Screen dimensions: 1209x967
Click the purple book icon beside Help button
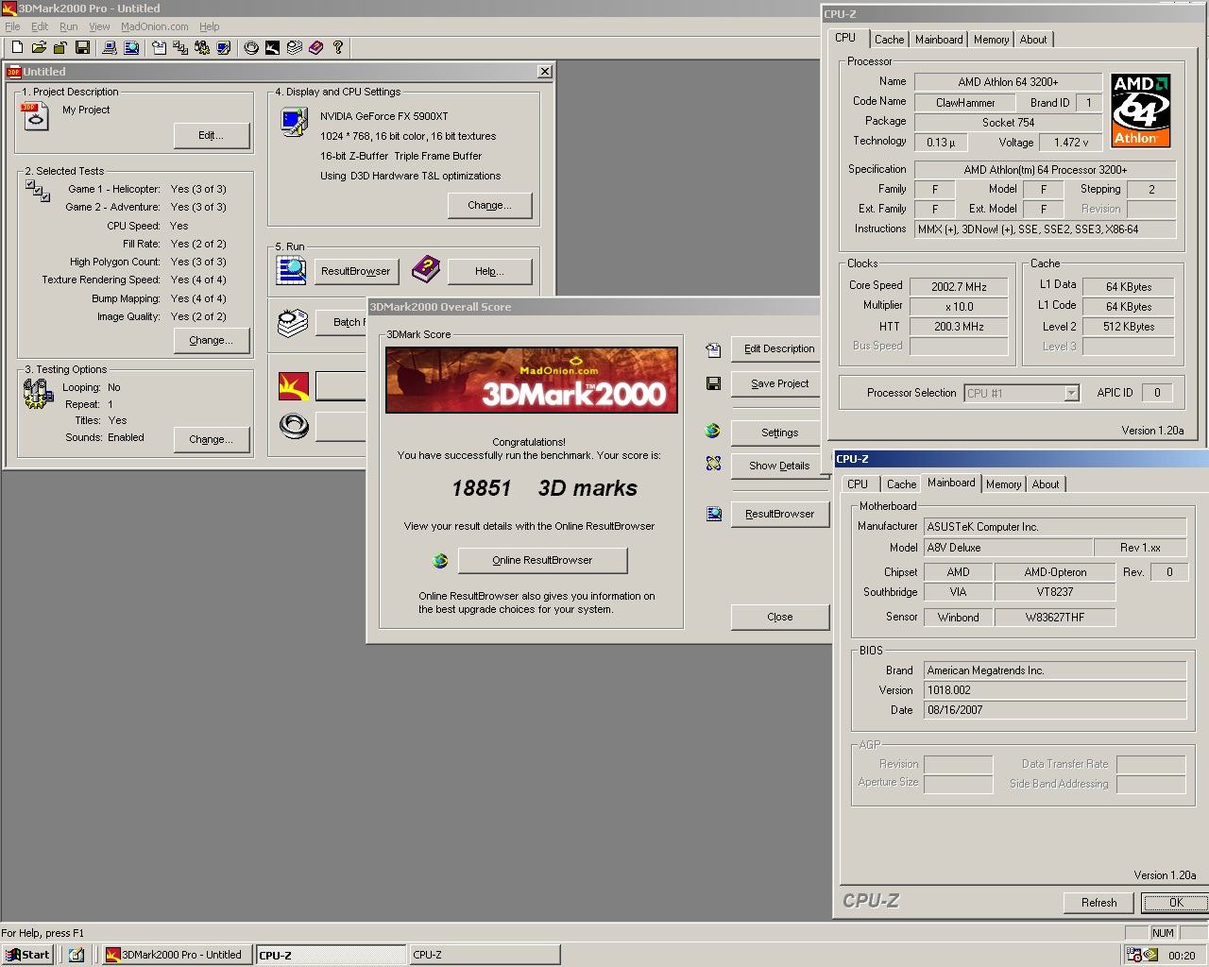[x=426, y=269]
